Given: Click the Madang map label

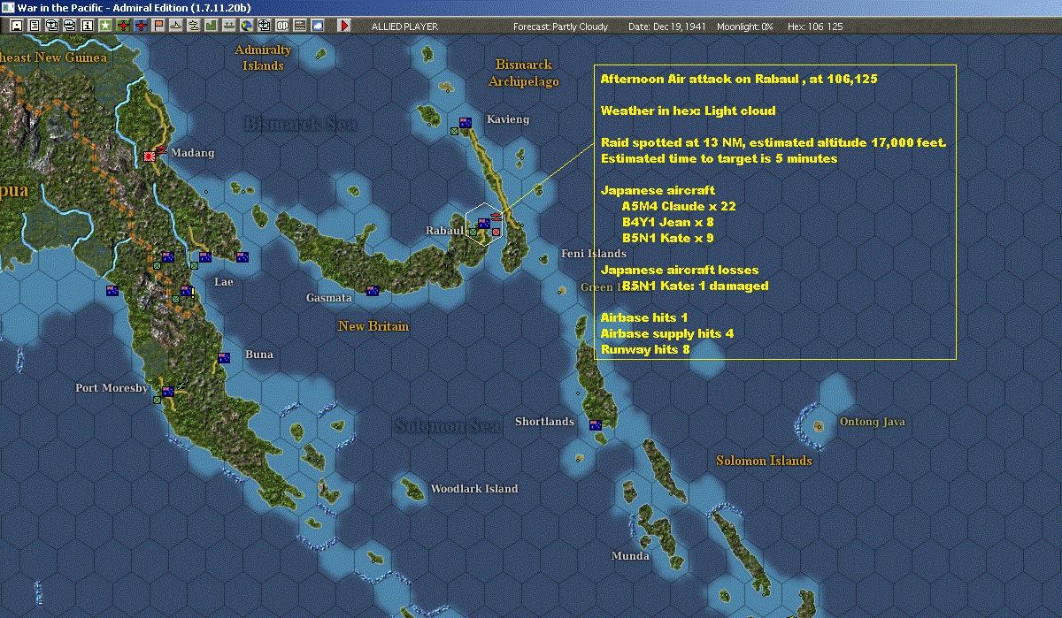Looking at the screenshot, I should (193, 153).
